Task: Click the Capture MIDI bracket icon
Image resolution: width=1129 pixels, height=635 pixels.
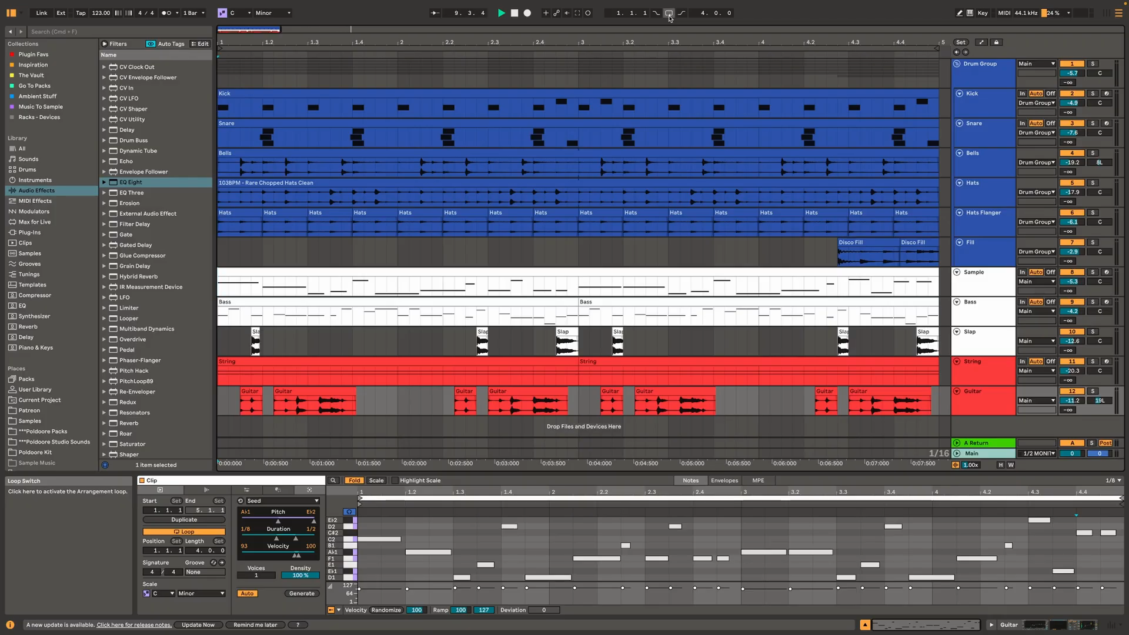Action: [577, 13]
